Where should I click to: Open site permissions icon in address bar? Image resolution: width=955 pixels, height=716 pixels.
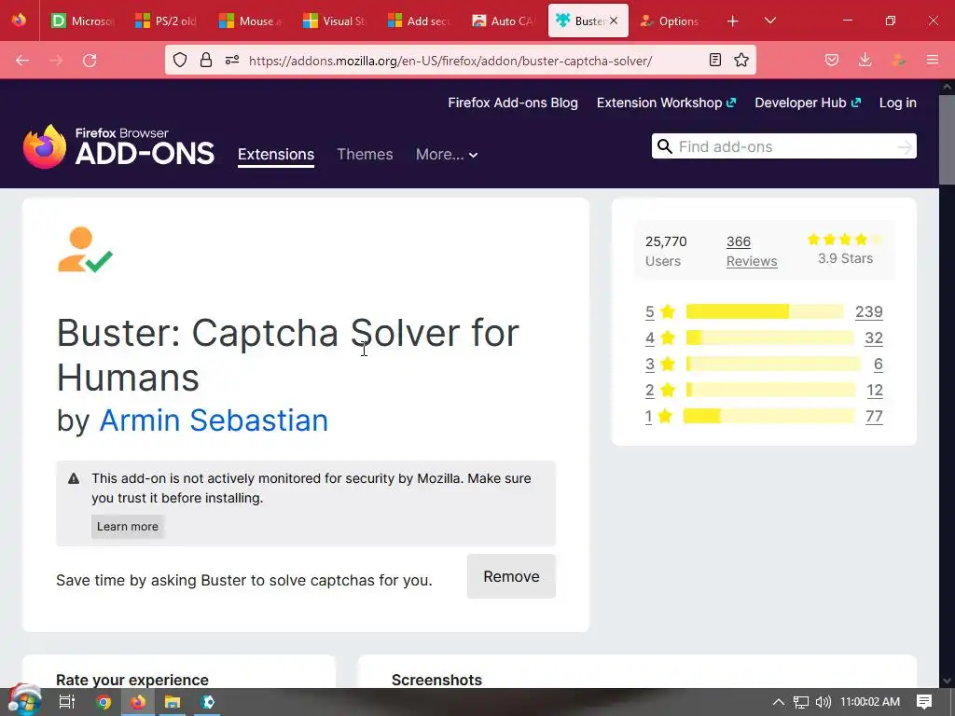pyautogui.click(x=232, y=60)
